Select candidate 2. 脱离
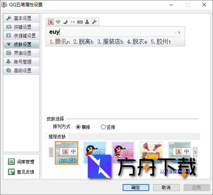Image resolution: width=213 pixels, height=195 pixels. click(83, 41)
